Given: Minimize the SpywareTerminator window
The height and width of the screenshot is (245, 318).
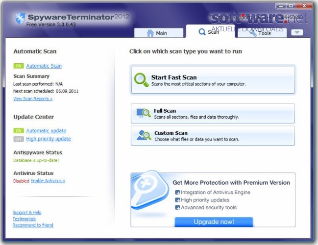Looking at the screenshot, I should click(x=281, y=6).
